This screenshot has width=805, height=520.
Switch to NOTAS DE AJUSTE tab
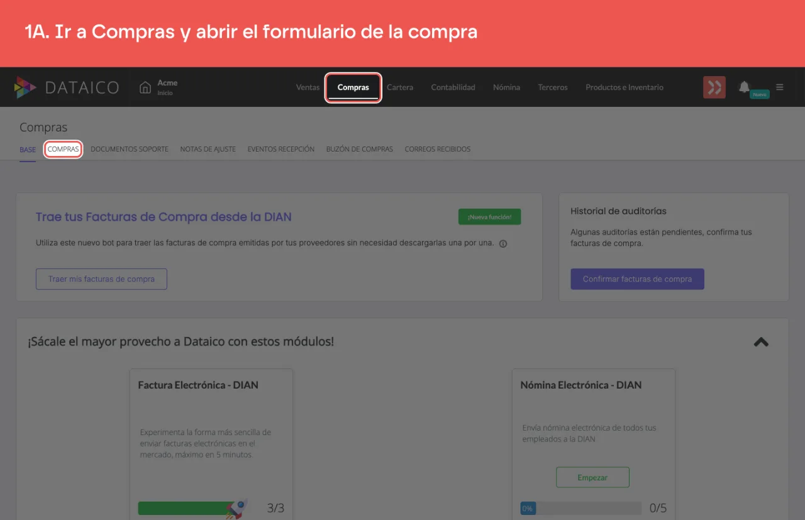208,150
